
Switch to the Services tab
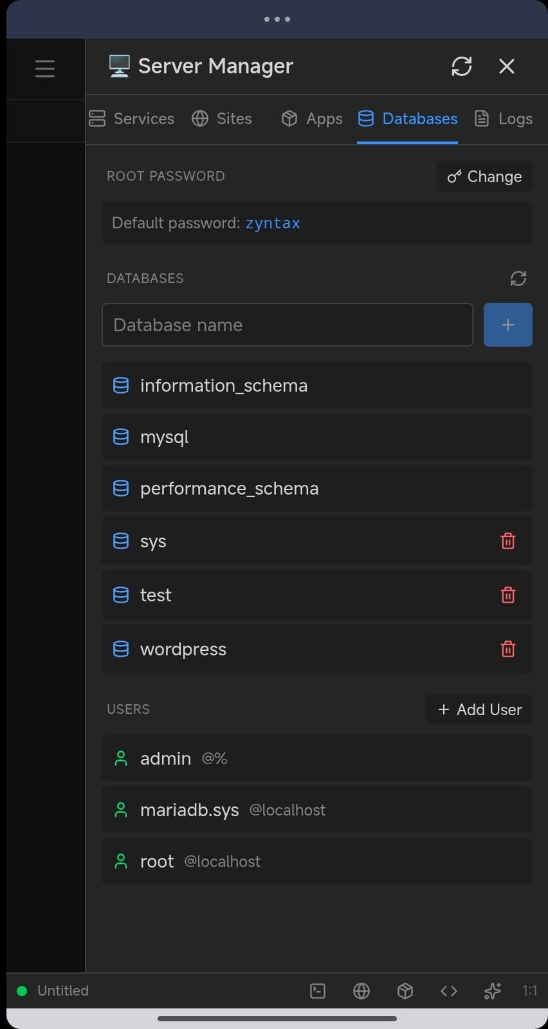click(132, 119)
